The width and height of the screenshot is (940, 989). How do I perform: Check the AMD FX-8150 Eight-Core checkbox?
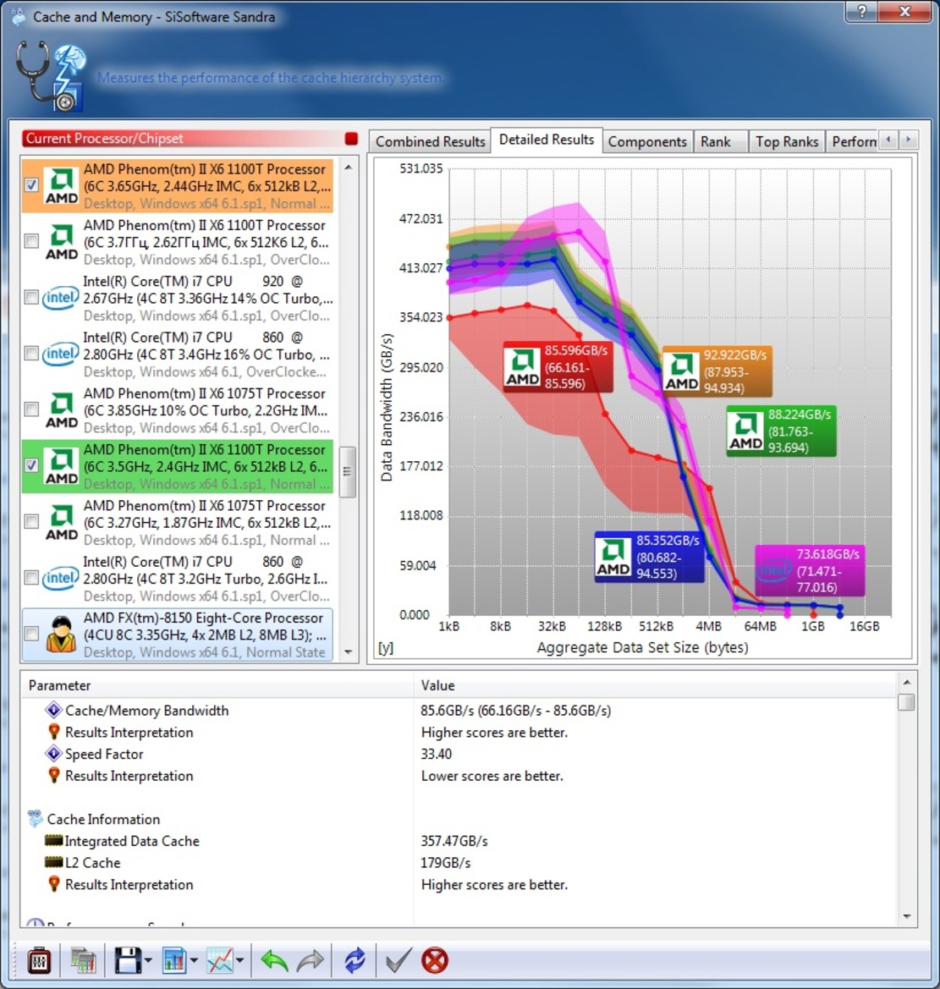(x=31, y=634)
